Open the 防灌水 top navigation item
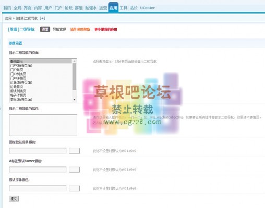This screenshot has width=265, height=208. (91, 8)
